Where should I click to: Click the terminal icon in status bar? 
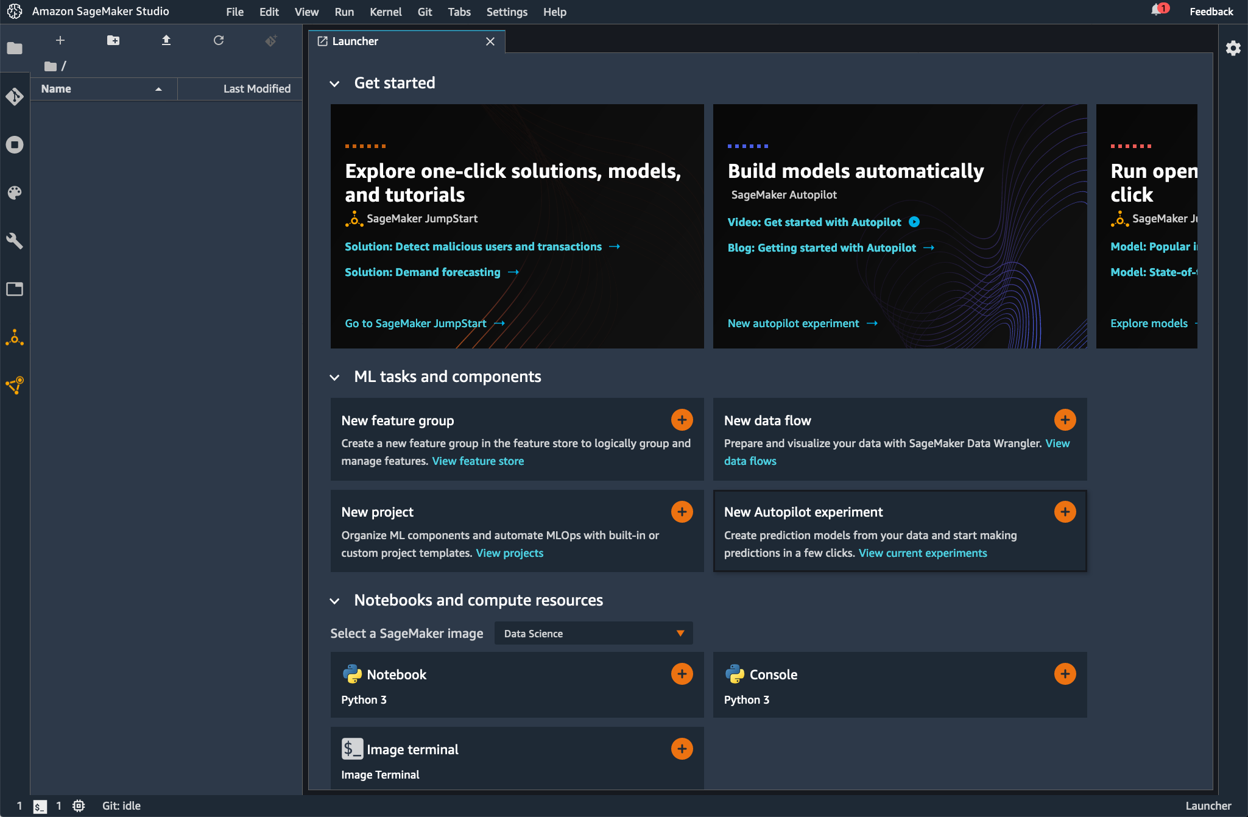click(x=40, y=806)
